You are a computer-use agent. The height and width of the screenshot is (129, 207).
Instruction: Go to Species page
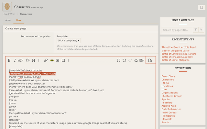coord(166,100)
